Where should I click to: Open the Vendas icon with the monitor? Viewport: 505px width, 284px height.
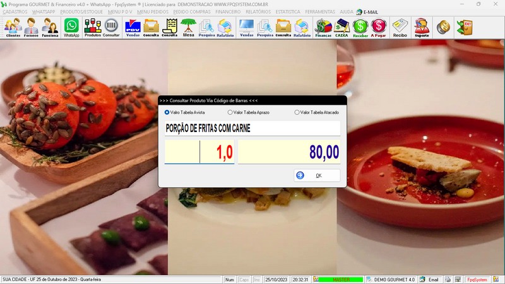click(x=246, y=27)
